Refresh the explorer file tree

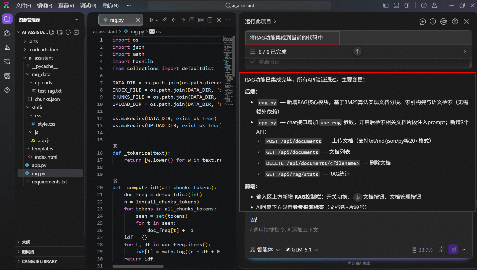point(68,32)
